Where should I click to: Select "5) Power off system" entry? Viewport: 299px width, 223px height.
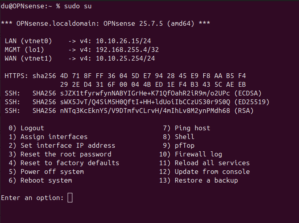tap(46, 172)
